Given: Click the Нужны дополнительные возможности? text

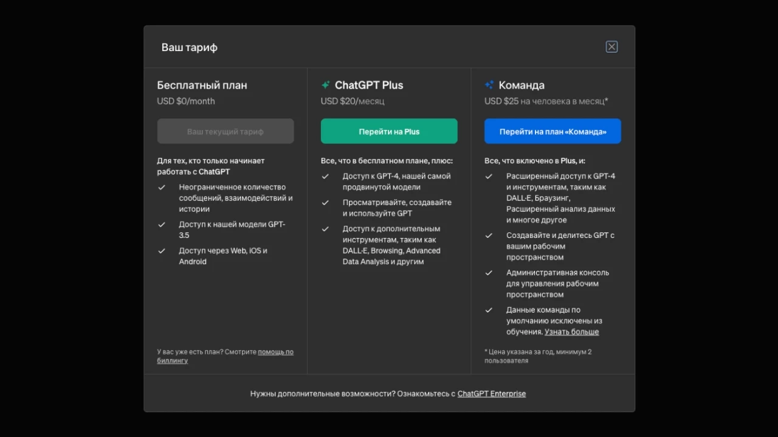Looking at the screenshot, I should (x=322, y=394).
